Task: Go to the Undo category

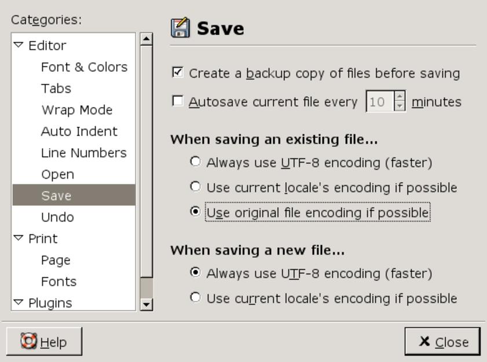Action: [x=57, y=217]
